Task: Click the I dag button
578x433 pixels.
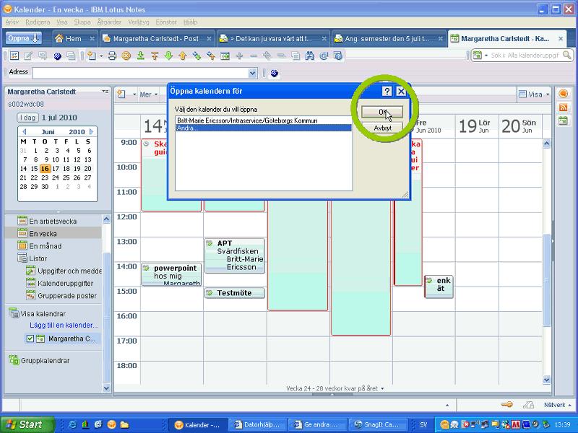Action: point(28,118)
